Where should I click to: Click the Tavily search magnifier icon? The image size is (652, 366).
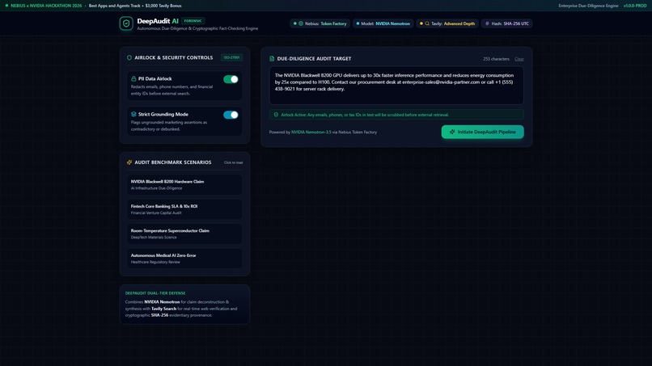[x=427, y=23]
